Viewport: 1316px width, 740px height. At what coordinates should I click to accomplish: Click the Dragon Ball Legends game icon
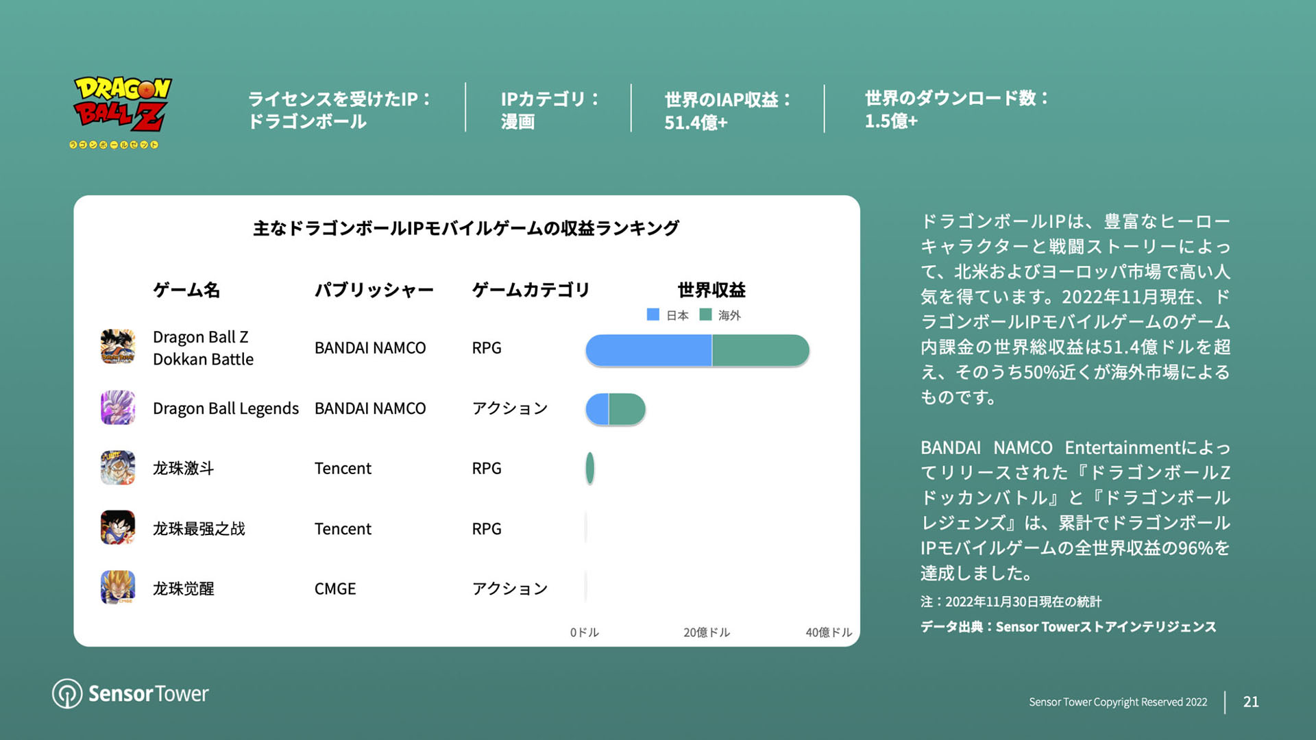[118, 408]
